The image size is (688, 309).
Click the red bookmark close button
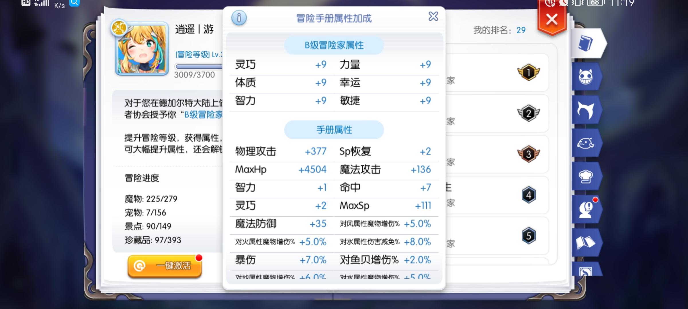(552, 19)
